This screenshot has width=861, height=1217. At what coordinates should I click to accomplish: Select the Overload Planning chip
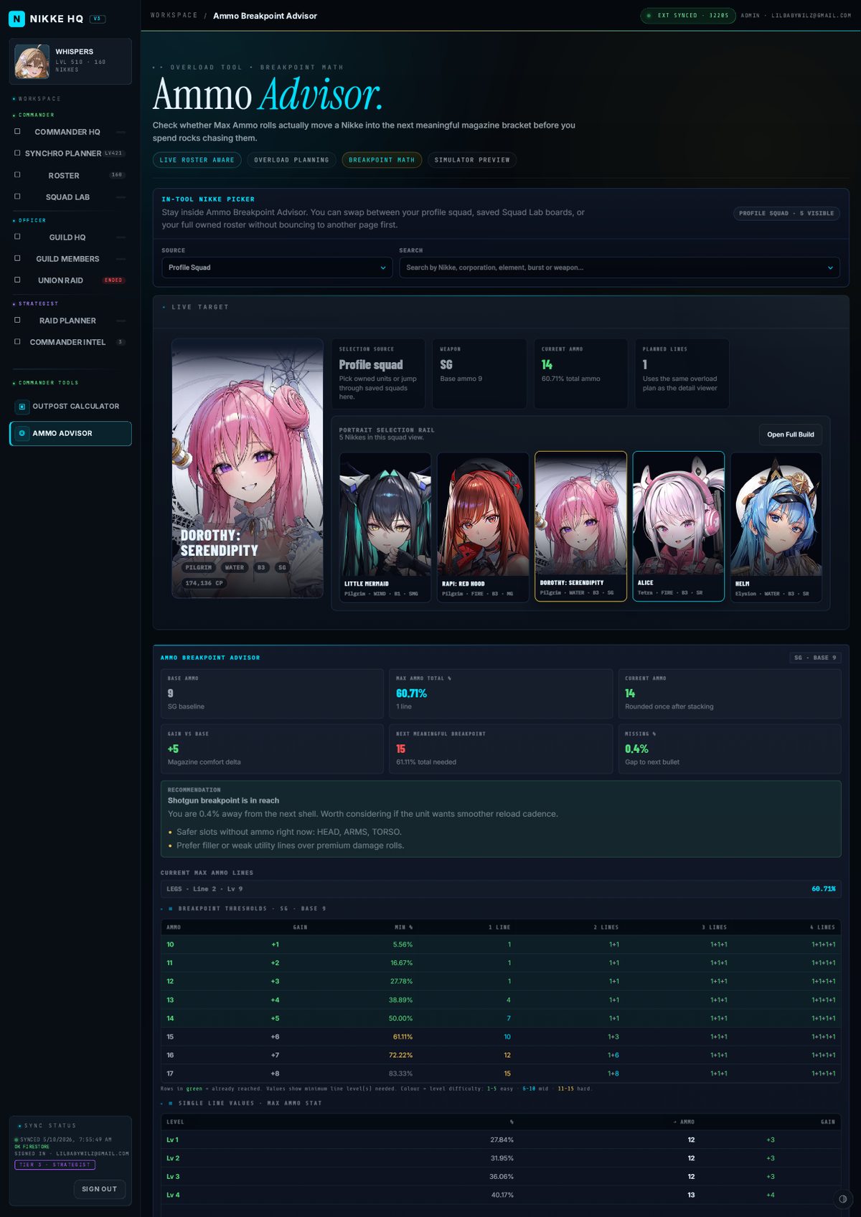(291, 160)
